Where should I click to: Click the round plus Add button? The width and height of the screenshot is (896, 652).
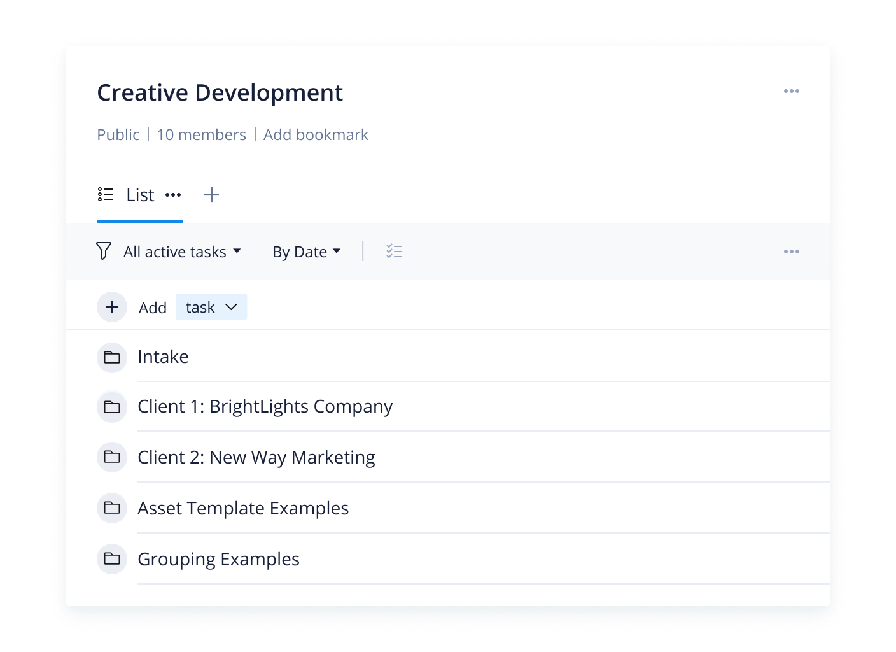click(x=112, y=307)
